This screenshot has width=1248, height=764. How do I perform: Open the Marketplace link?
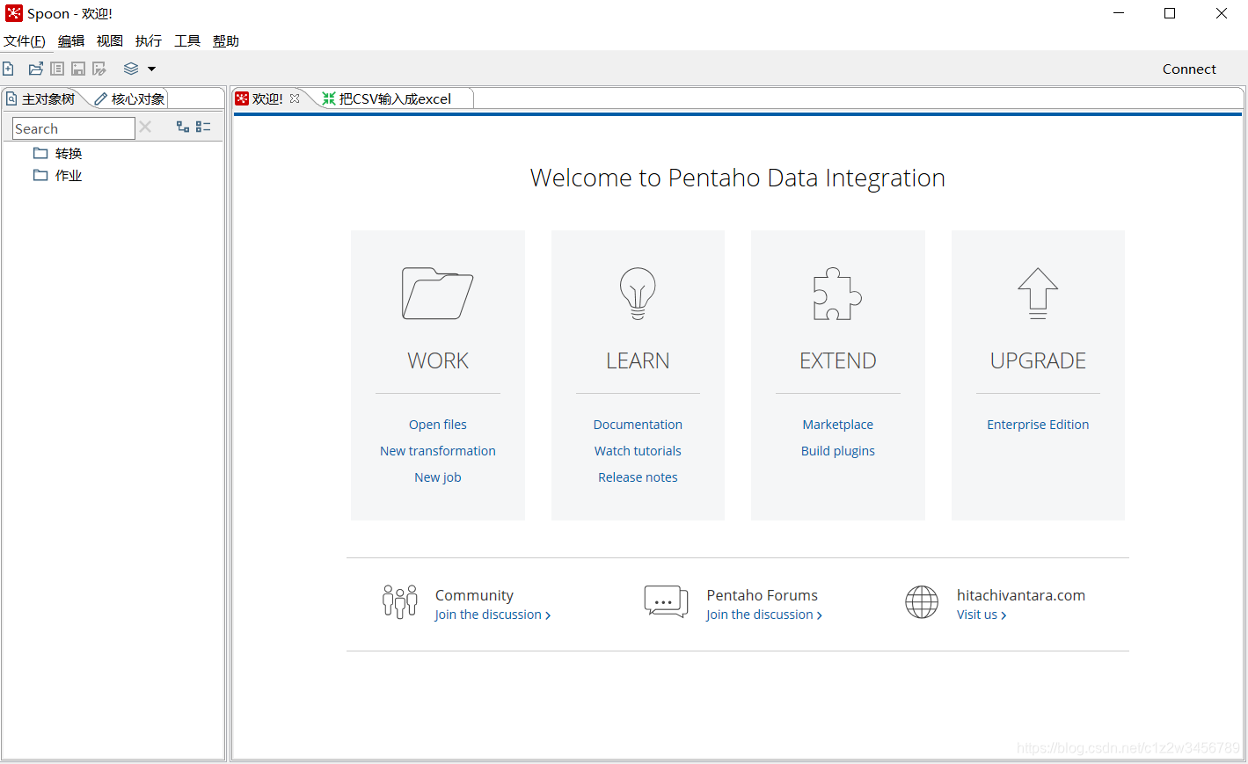tap(838, 425)
